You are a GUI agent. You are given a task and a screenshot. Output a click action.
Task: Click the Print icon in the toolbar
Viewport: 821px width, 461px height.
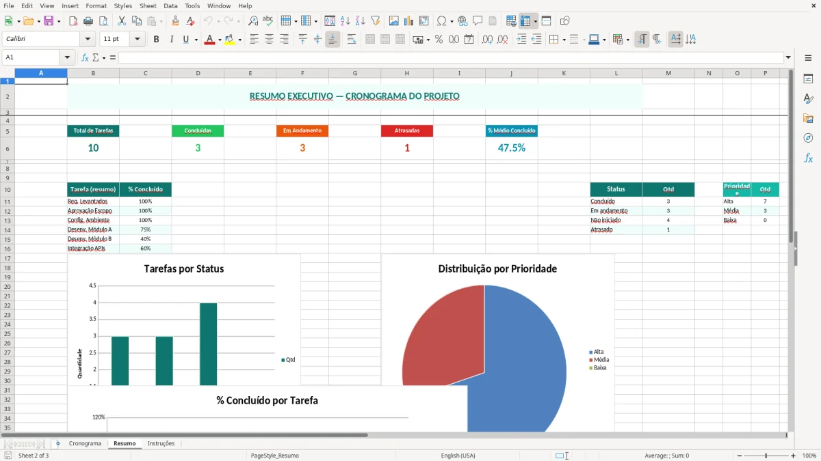(88, 21)
